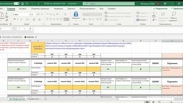
Task: Switch to the Формулы tab
Action: [59, 9]
